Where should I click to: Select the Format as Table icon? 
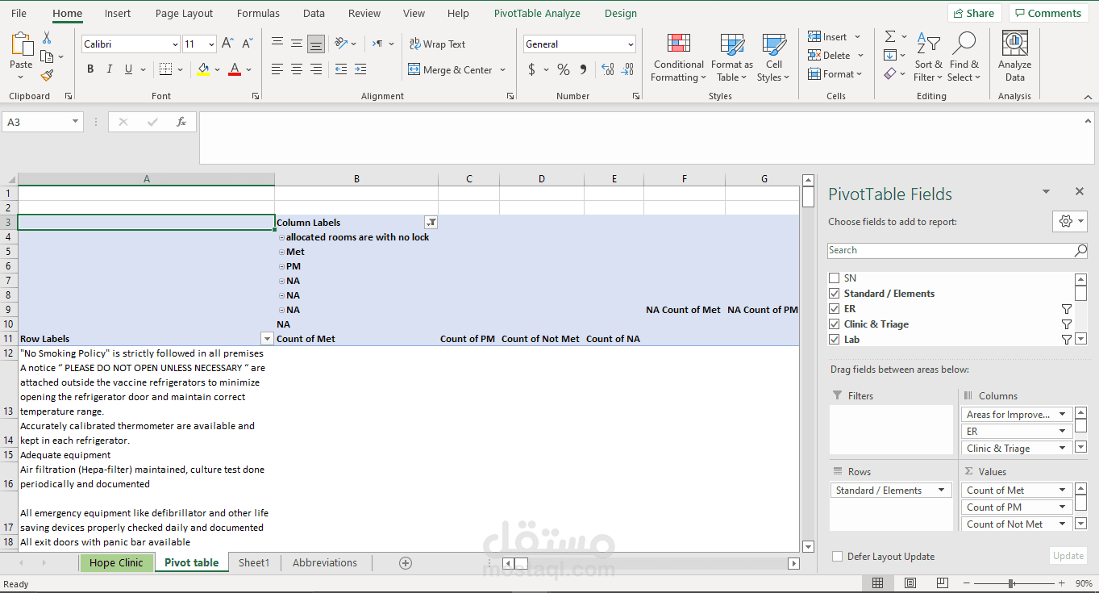731,56
